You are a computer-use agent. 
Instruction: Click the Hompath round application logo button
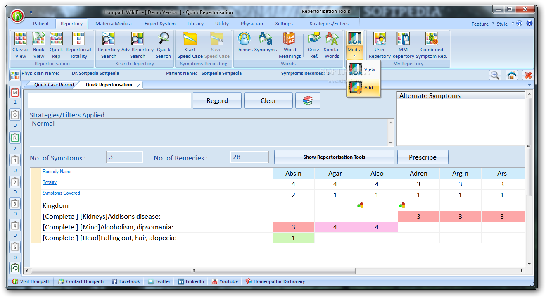coord(18,16)
